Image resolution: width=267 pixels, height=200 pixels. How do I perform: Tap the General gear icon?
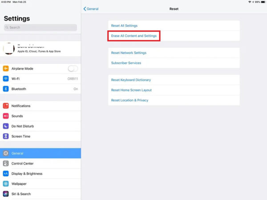6,153
